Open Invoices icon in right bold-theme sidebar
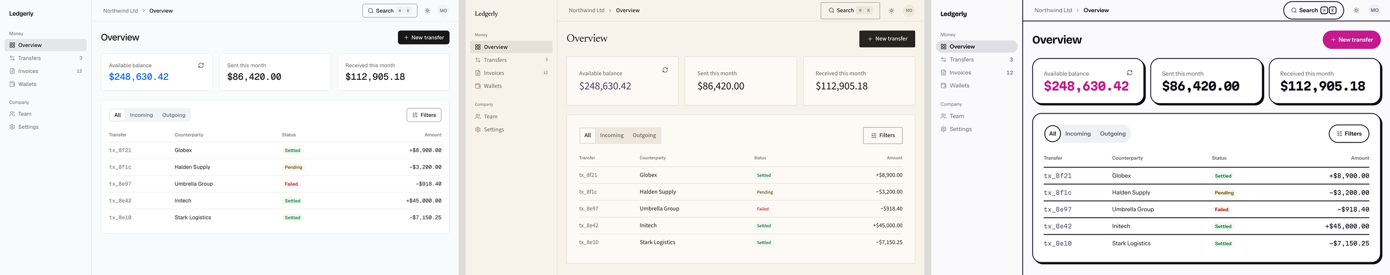Screen dimensions: 1390x275 point(943,72)
